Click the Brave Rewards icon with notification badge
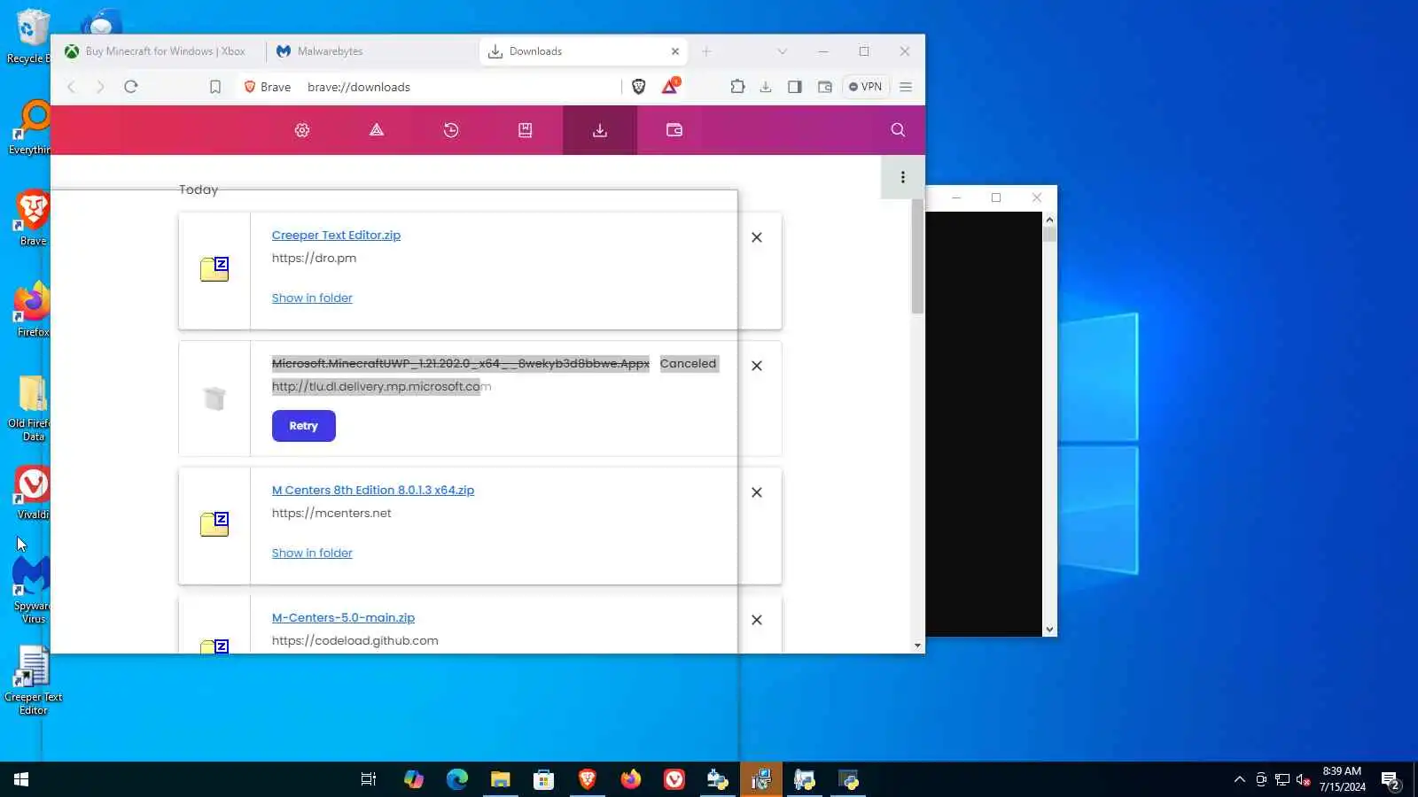The image size is (1418, 797). tap(671, 86)
